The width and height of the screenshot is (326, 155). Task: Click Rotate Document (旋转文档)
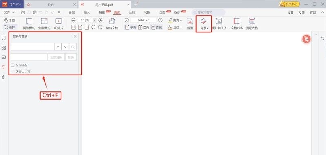click(x=112, y=24)
